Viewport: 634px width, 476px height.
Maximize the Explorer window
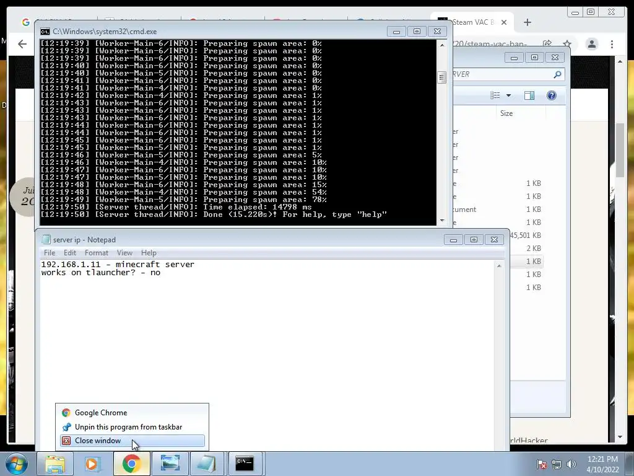(x=534, y=58)
